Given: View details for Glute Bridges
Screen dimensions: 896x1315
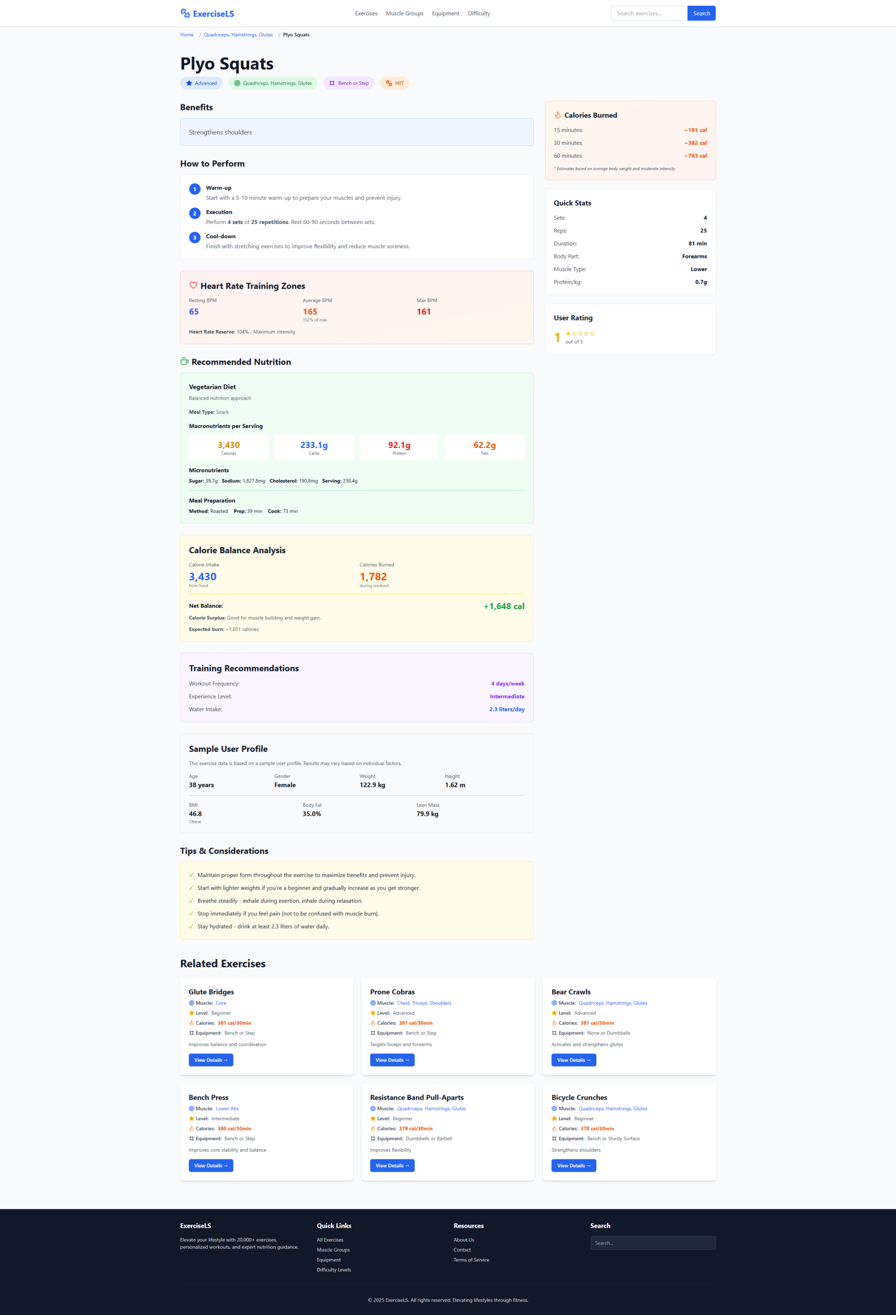Looking at the screenshot, I should [x=210, y=1060].
